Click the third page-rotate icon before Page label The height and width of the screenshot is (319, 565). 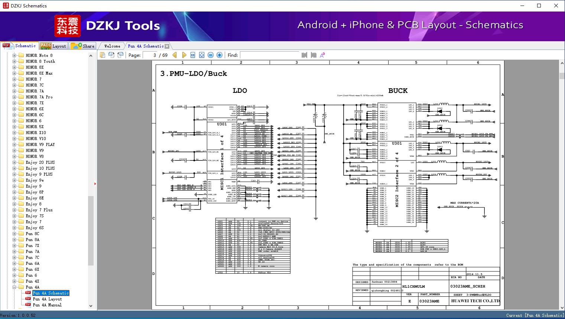(120, 55)
